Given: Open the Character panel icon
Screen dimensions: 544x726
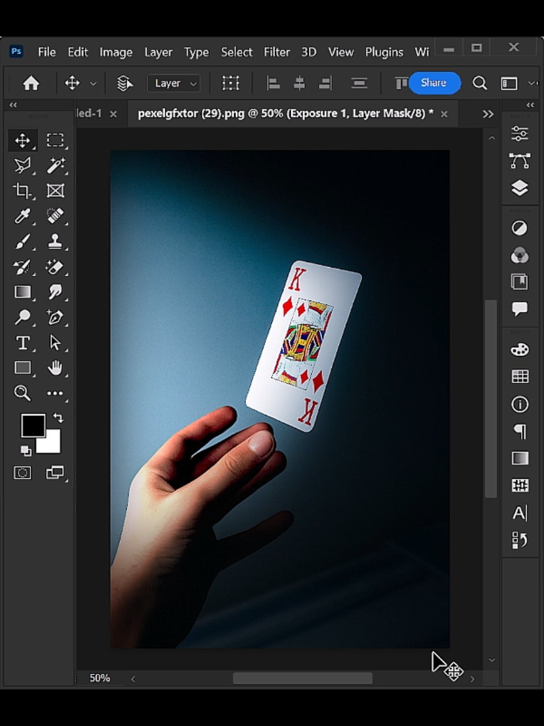Looking at the screenshot, I should [520, 512].
